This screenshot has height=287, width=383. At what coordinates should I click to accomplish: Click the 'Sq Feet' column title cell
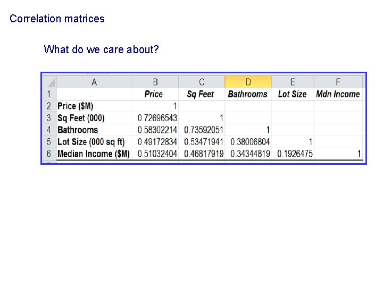202,94
